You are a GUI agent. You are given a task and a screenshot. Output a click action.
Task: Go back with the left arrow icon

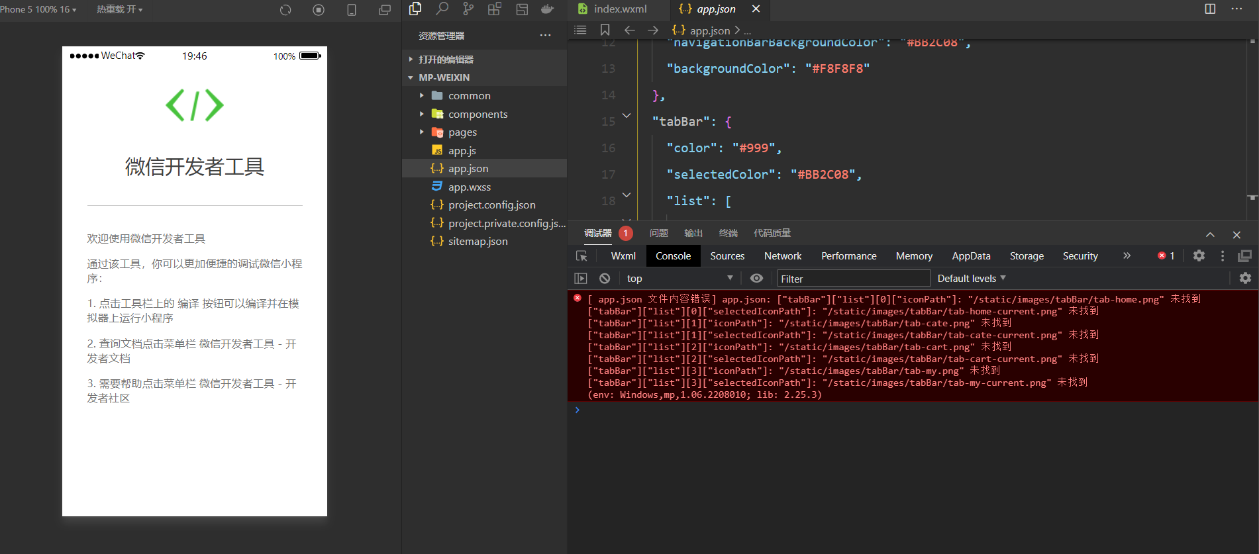pyautogui.click(x=629, y=30)
